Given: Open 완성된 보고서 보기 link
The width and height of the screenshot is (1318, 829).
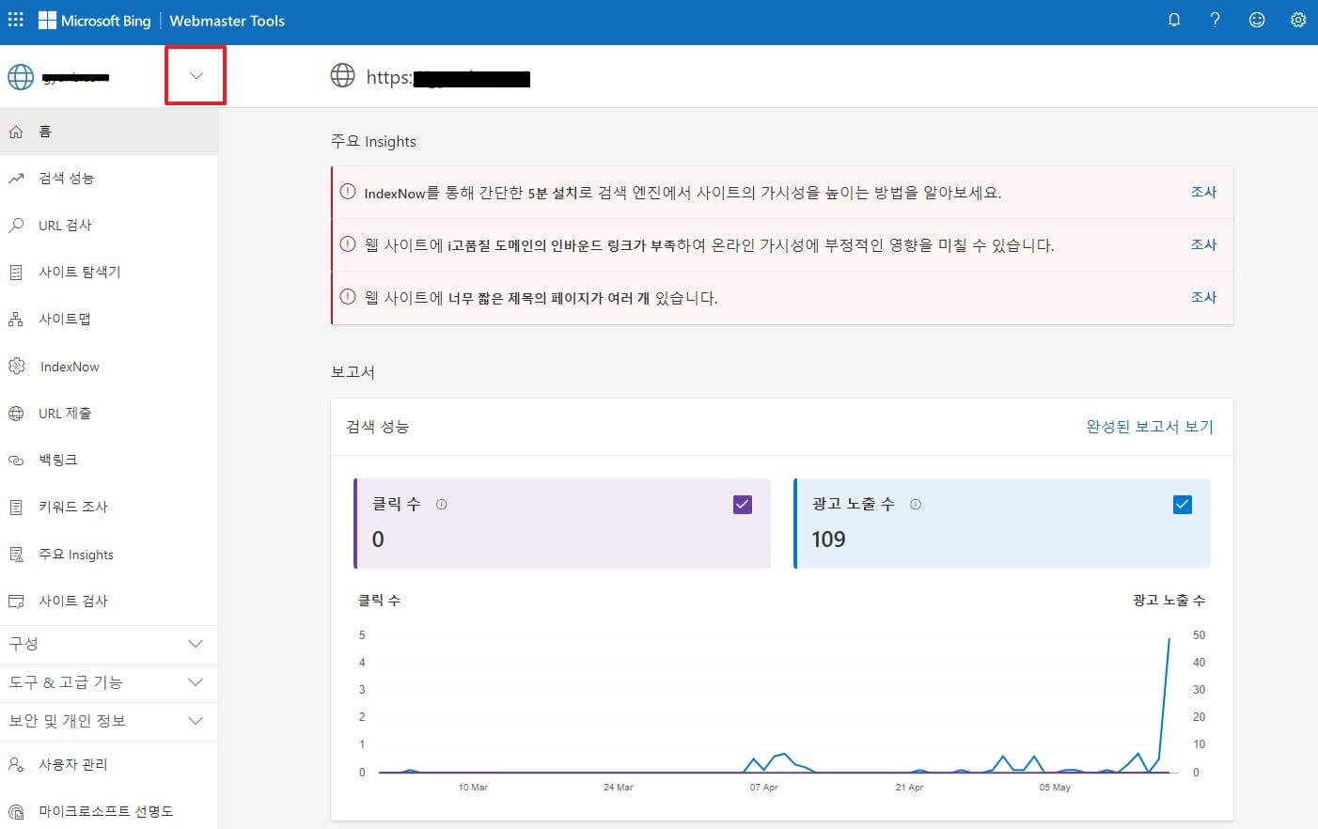Looking at the screenshot, I should coord(1149,426).
